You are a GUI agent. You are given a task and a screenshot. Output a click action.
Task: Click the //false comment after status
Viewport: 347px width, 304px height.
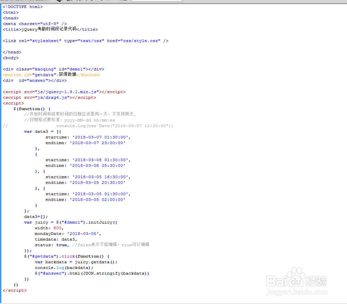[x=111, y=244]
